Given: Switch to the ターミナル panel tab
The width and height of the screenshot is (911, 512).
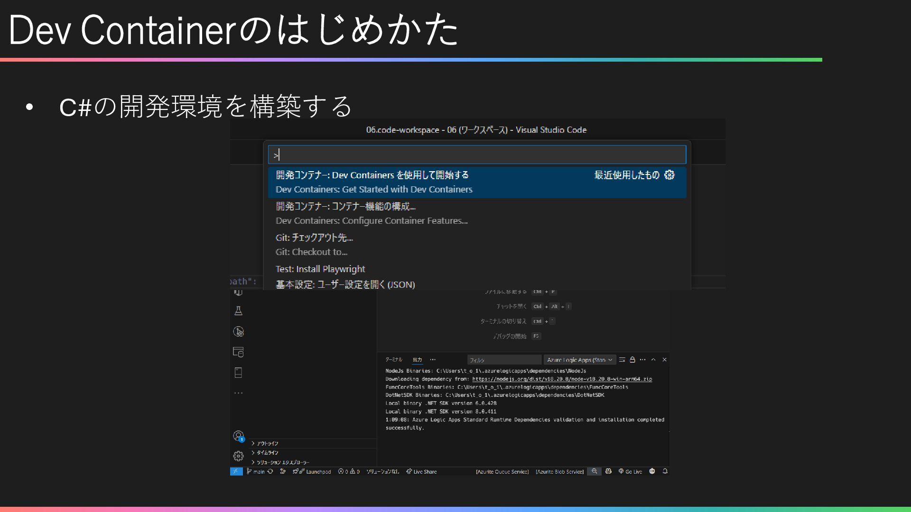Looking at the screenshot, I should point(393,360).
